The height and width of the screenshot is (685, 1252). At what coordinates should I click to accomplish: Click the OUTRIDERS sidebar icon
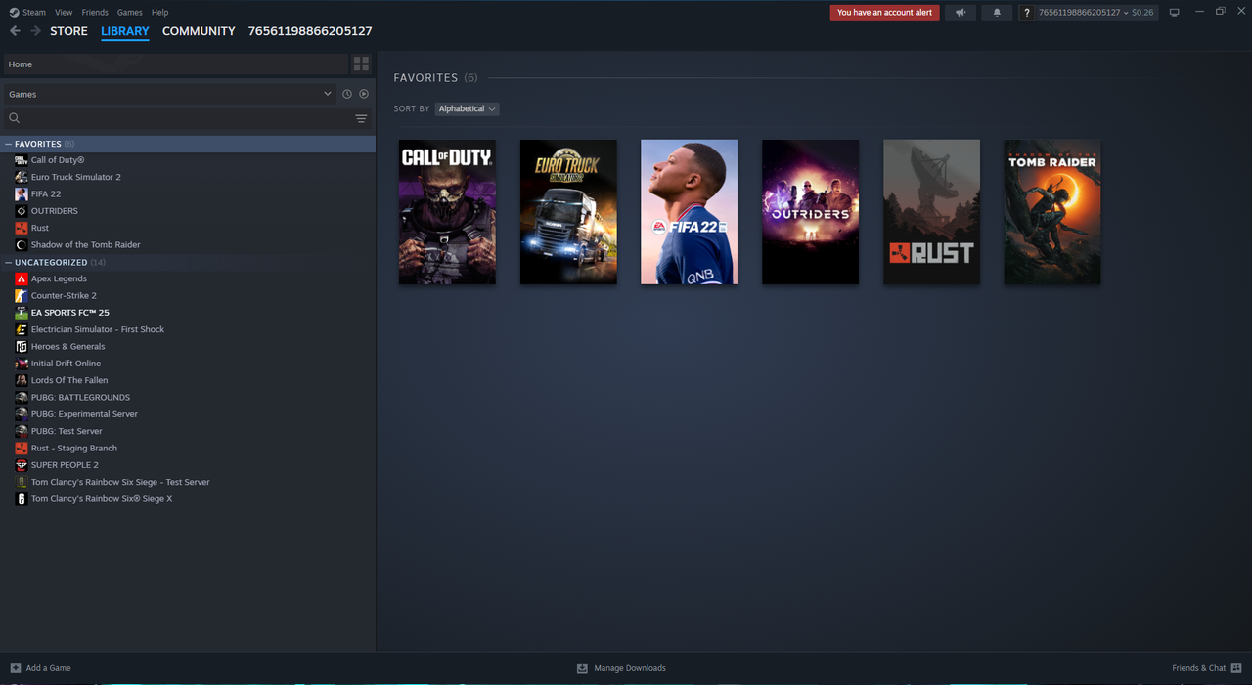click(x=22, y=211)
